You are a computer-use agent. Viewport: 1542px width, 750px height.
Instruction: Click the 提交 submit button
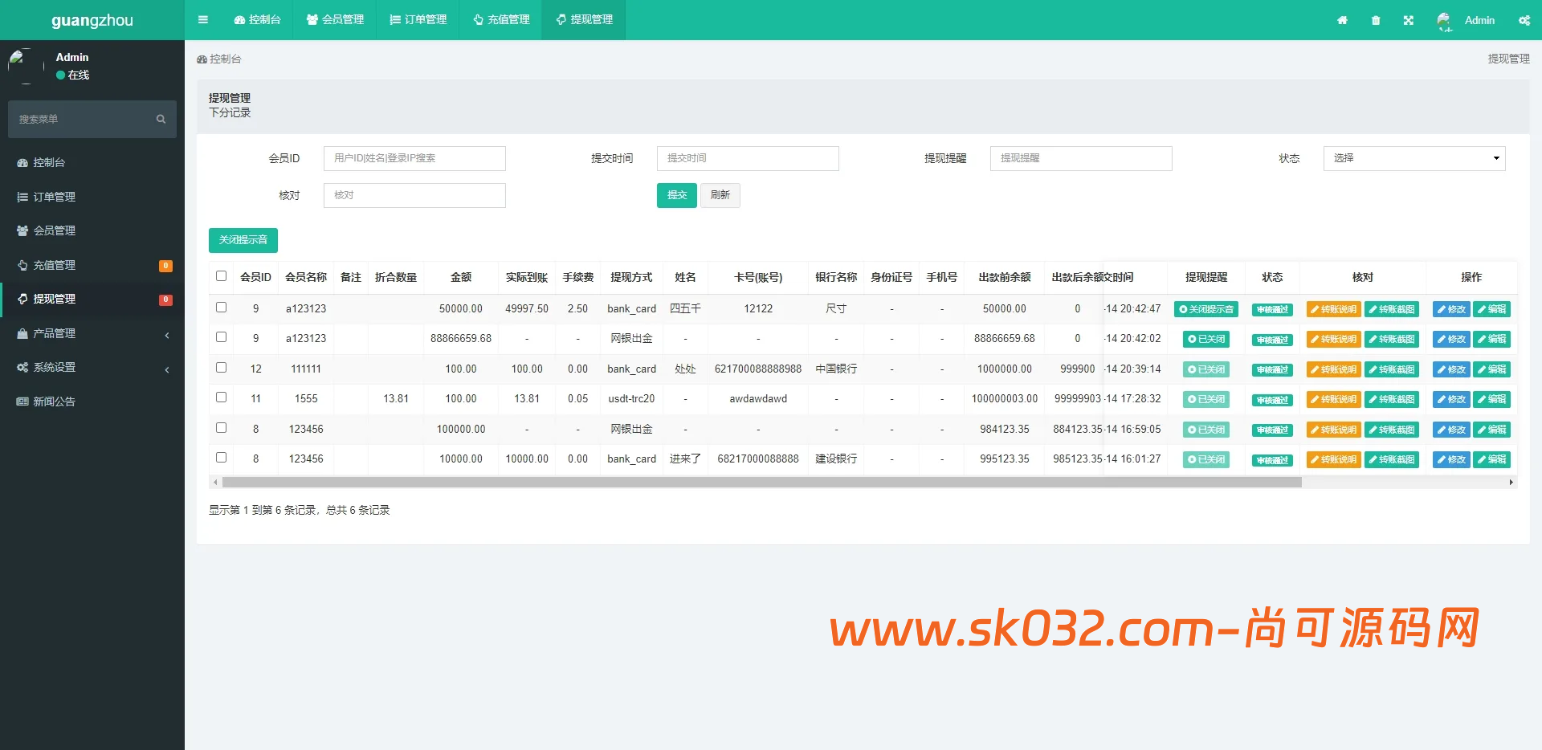(676, 195)
